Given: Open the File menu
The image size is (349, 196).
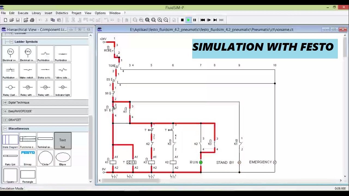Looking at the screenshot, I should (3, 13).
